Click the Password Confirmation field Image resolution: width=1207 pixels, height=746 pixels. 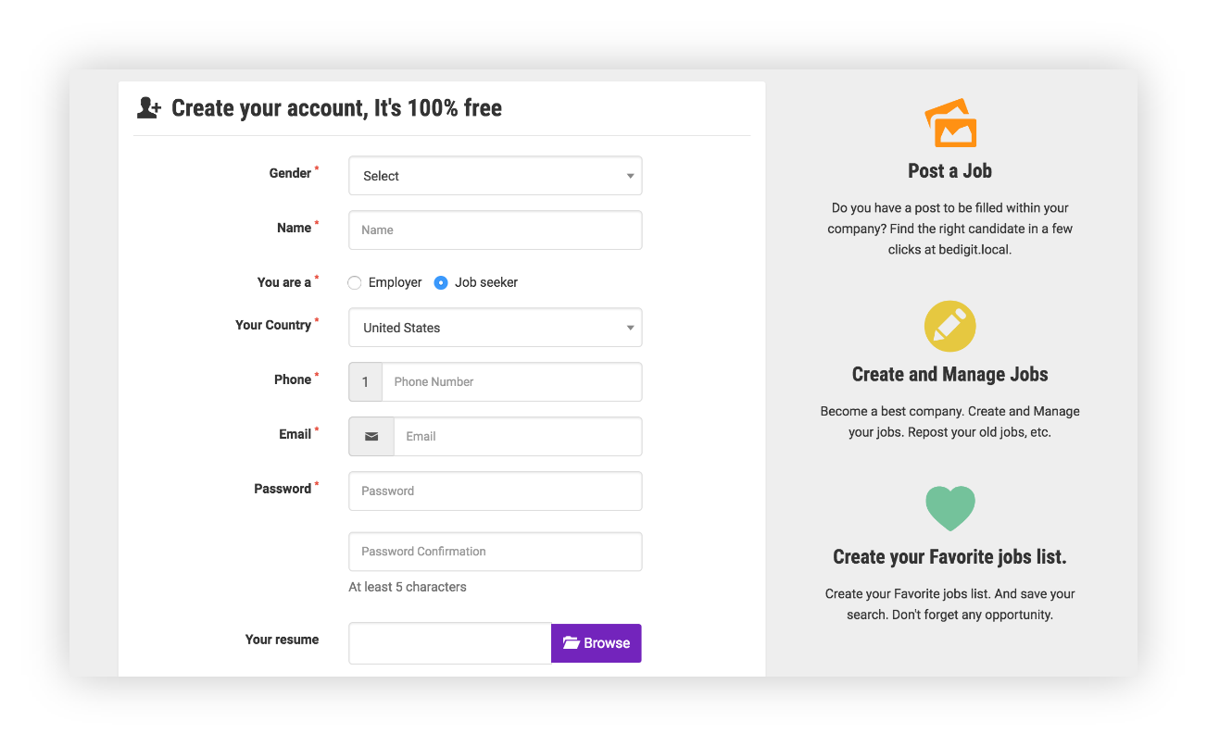[495, 552]
